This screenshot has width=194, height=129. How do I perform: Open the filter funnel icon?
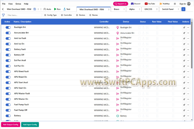click(x=3, y=15)
